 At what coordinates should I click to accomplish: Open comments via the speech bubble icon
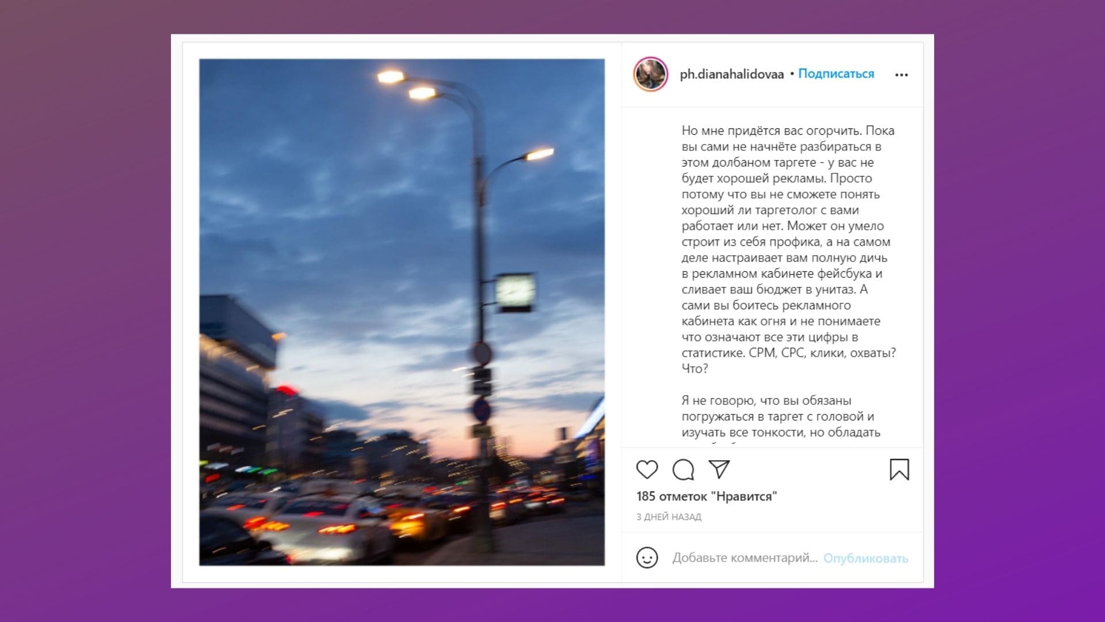(x=683, y=469)
